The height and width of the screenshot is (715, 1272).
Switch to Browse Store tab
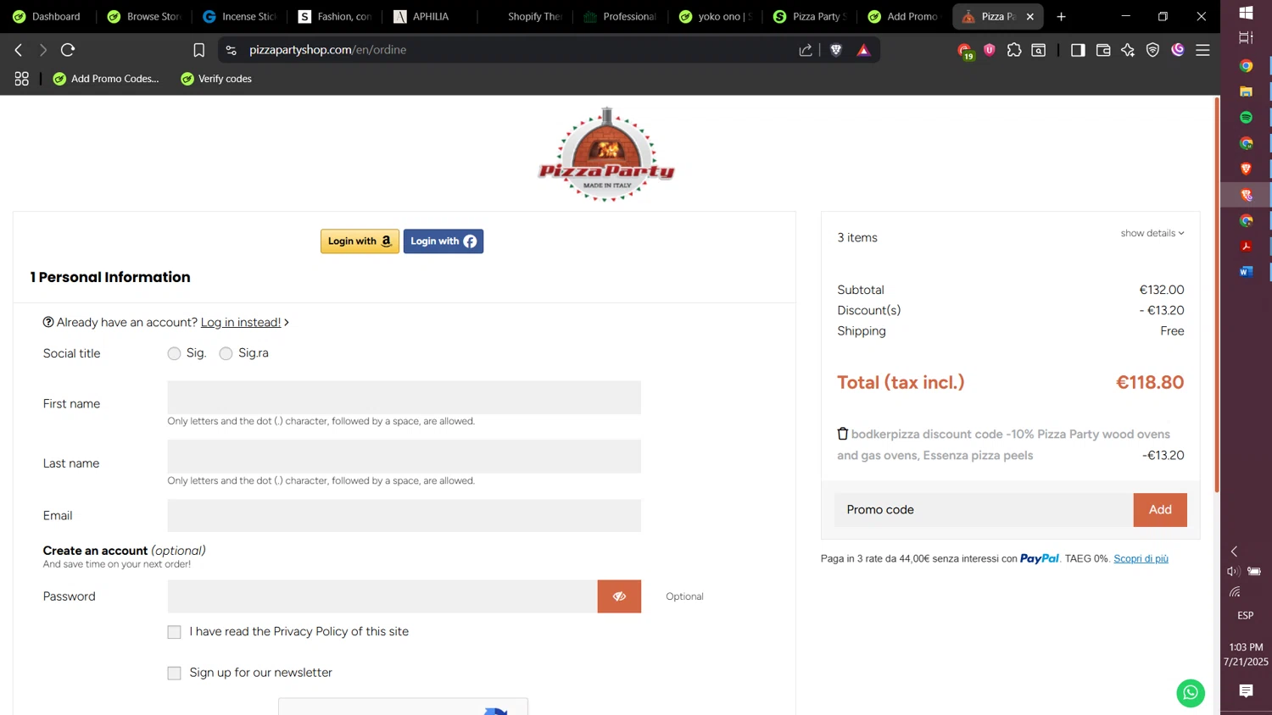coord(144,16)
